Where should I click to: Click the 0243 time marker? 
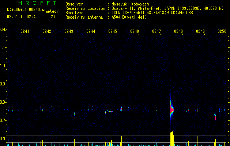[x=69, y=31]
